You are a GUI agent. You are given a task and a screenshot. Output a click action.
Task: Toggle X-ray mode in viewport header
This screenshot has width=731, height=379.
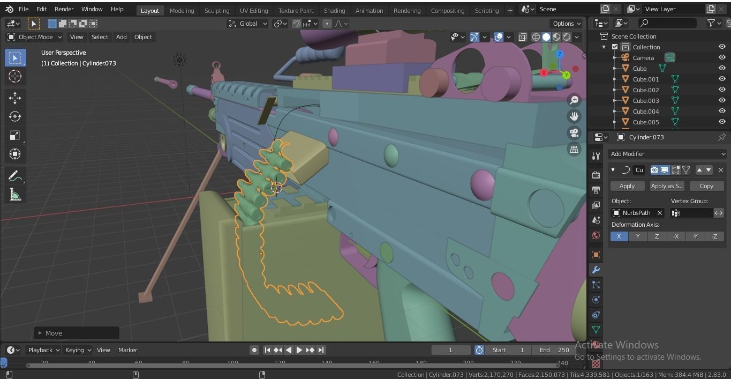pyautogui.click(x=523, y=37)
